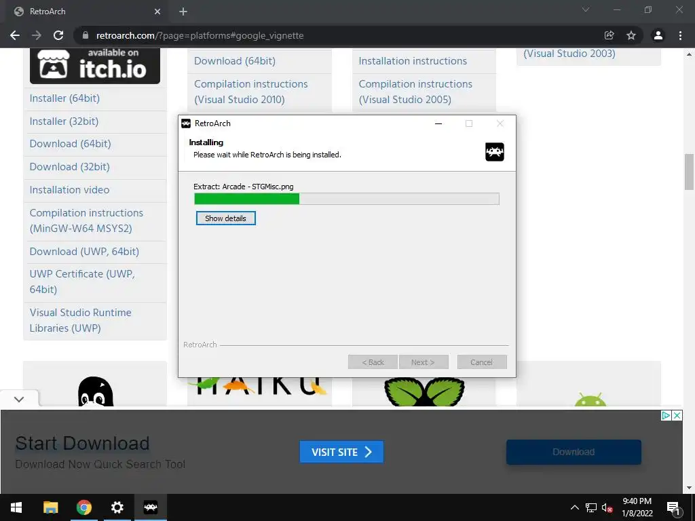Minimize the RetroArch installer window
This screenshot has width=695, height=521.
point(438,123)
